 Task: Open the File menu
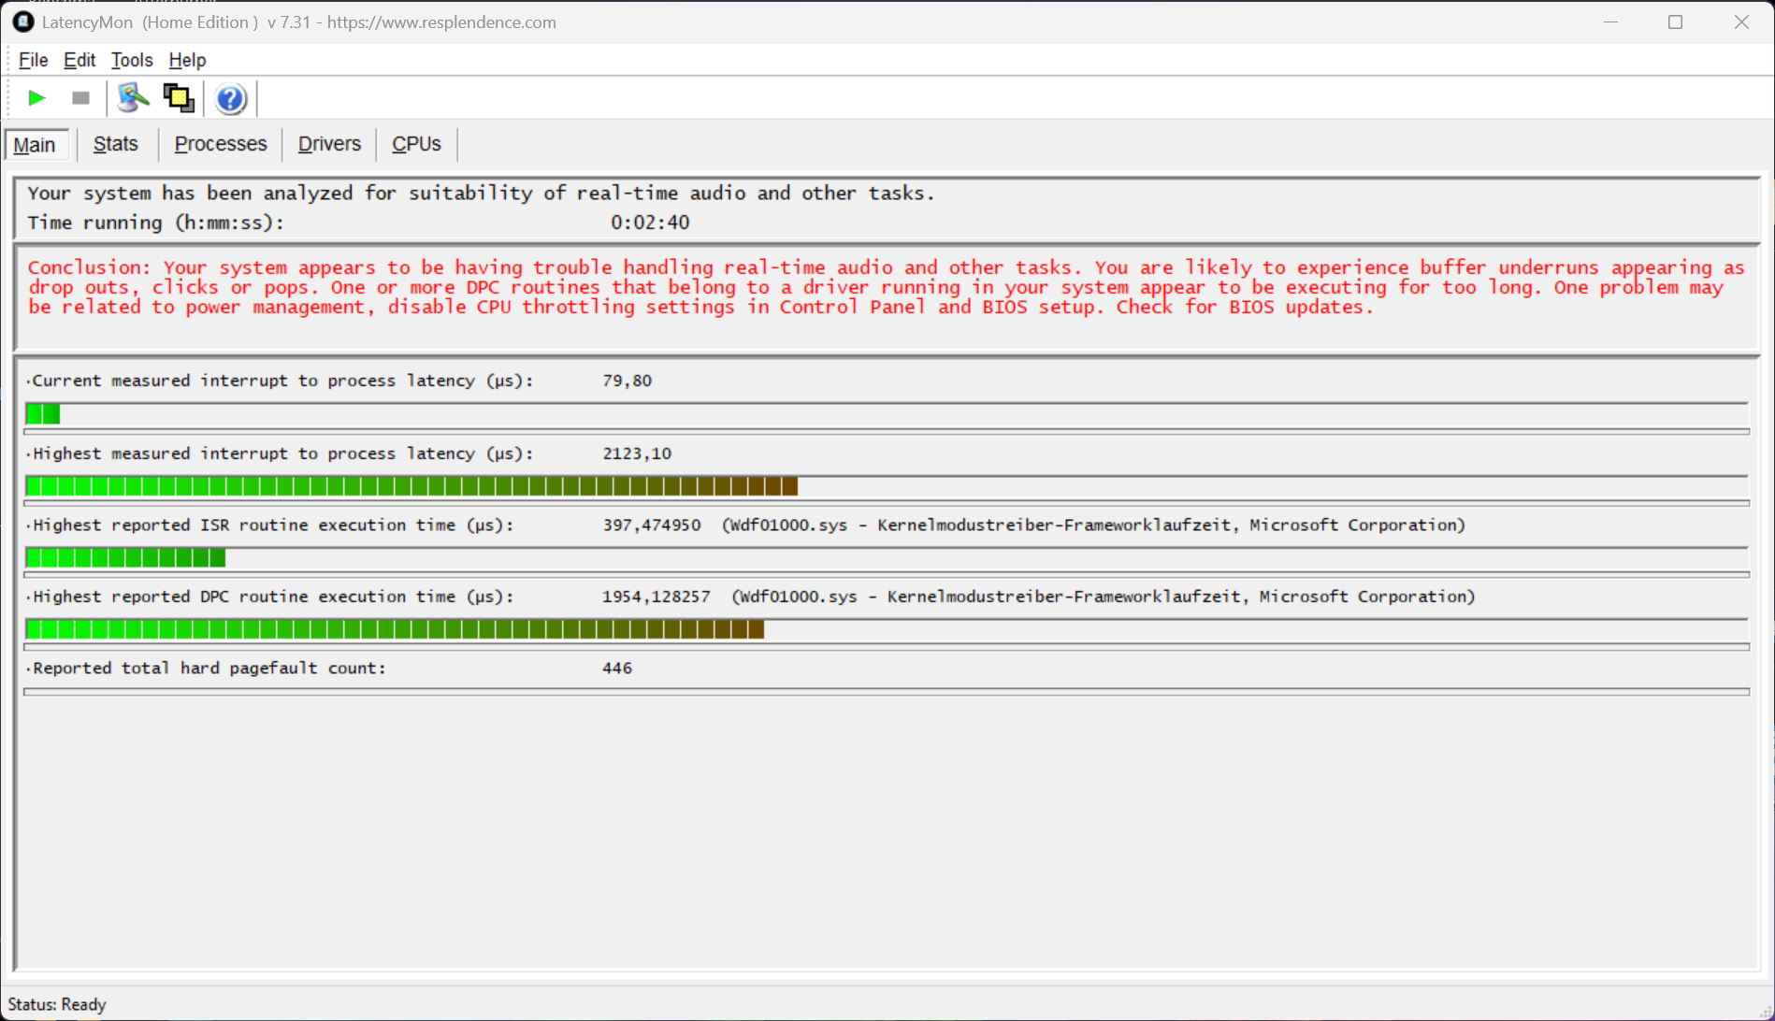coord(33,60)
